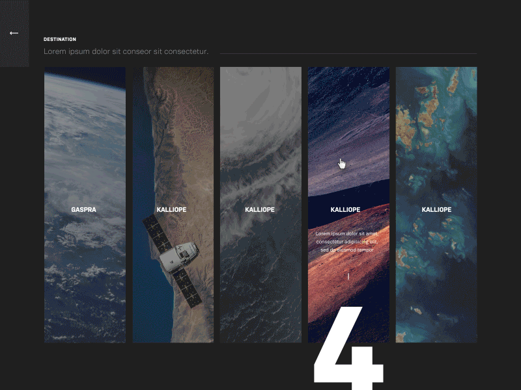Open the red terrain destination card

click(348, 205)
